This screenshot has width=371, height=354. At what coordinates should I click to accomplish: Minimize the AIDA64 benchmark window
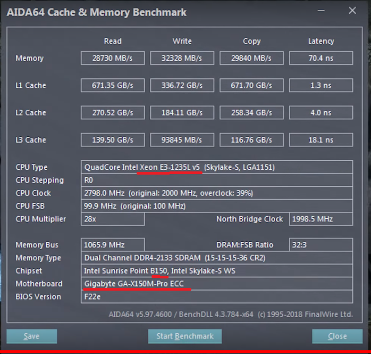tap(321, 11)
